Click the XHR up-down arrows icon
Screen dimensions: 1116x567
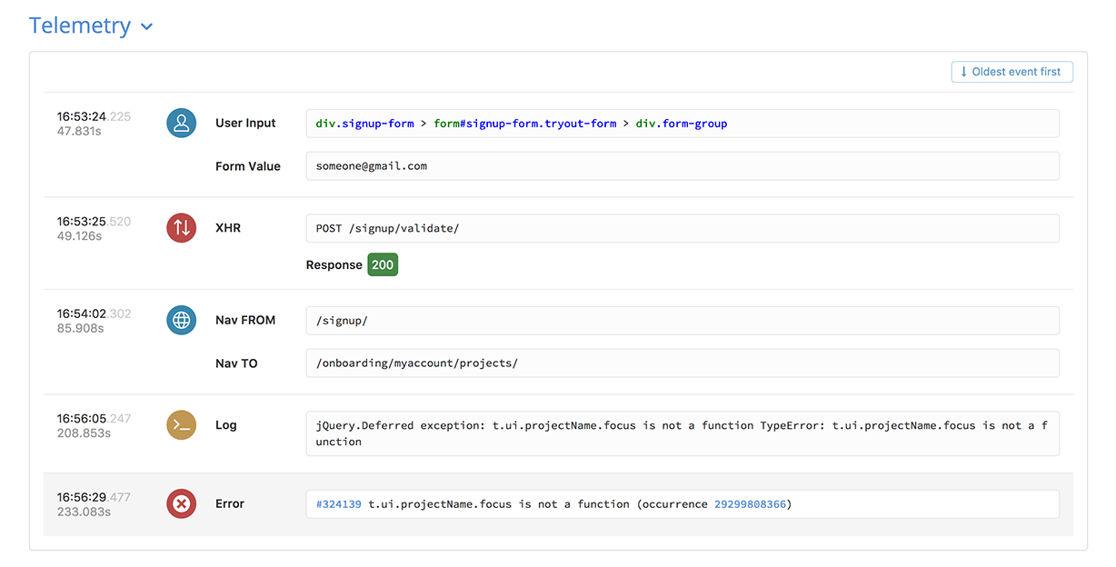182,228
